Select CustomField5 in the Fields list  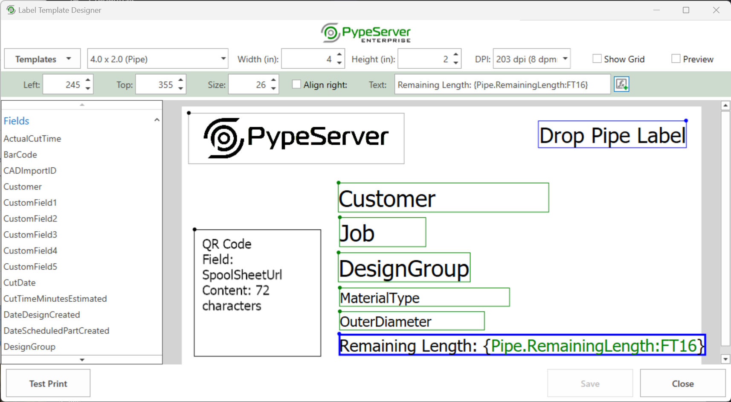pyautogui.click(x=30, y=267)
